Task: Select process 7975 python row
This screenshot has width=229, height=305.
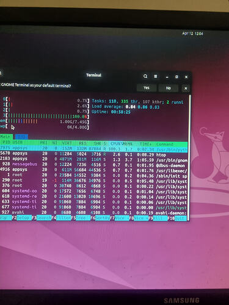Action: coord(93,148)
